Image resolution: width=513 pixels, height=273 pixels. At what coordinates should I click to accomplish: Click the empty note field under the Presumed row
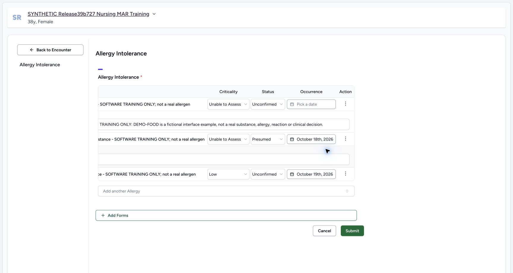point(224,159)
